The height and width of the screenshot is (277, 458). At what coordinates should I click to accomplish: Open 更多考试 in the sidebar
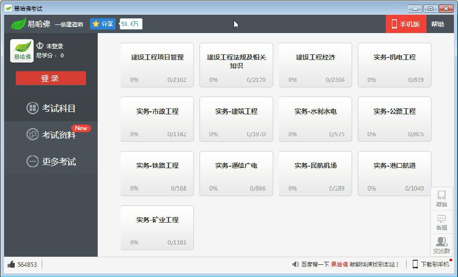[51, 161]
